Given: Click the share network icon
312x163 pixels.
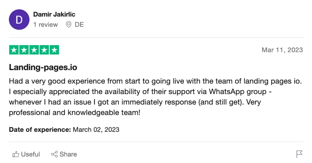Looking at the screenshot, I should click(54, 154).
